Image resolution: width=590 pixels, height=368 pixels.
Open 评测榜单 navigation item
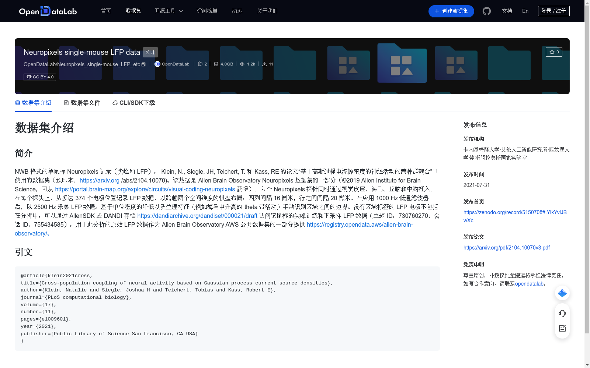(x=207, y=11)
